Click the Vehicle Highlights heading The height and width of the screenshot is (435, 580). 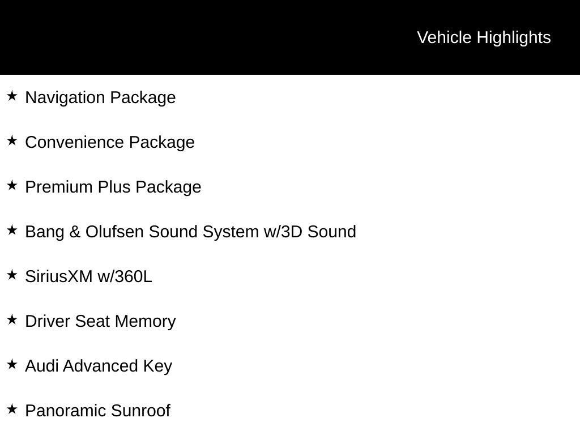(484, 38)
